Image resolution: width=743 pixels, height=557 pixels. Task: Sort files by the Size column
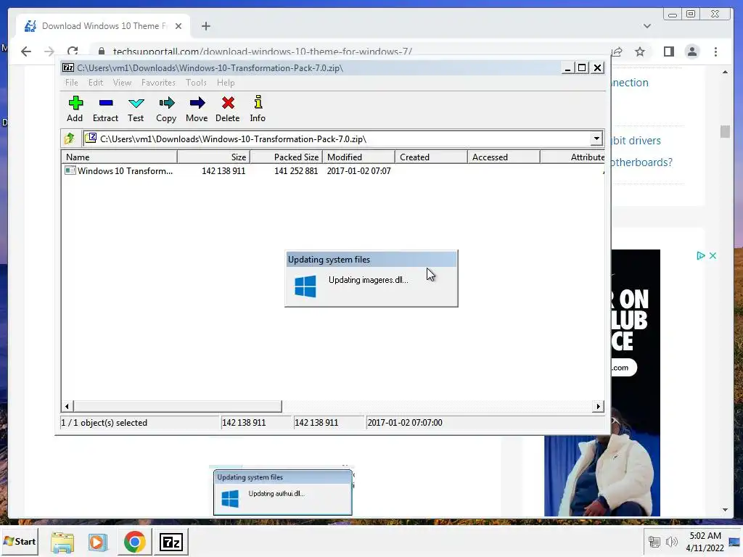click(213, 157)
